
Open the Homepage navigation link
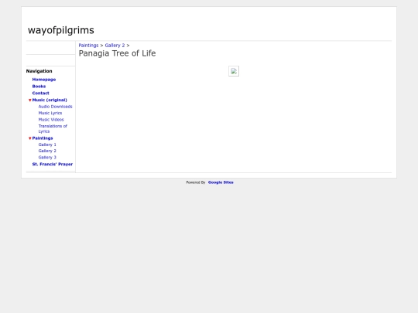pos(44,80)
